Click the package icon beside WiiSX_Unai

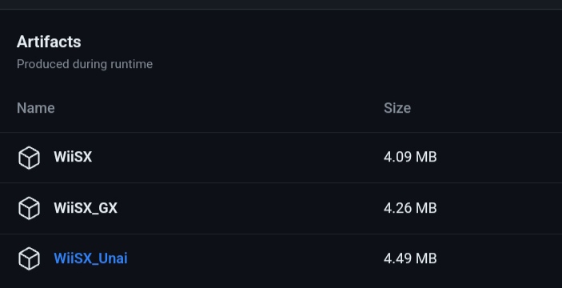click(x=29, y=258)
